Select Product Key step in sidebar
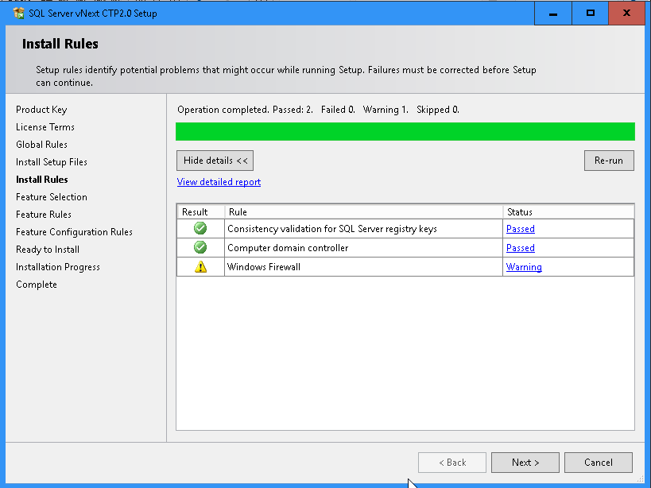651x488 pixels. tap(41, 110)
